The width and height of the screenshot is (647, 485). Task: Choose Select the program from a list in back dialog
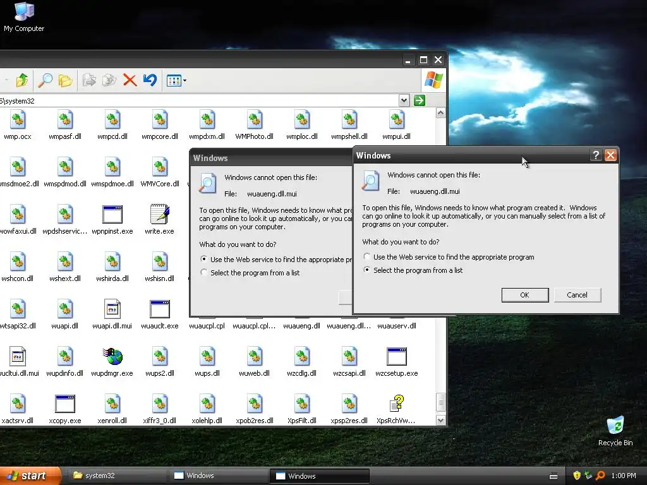250,273
